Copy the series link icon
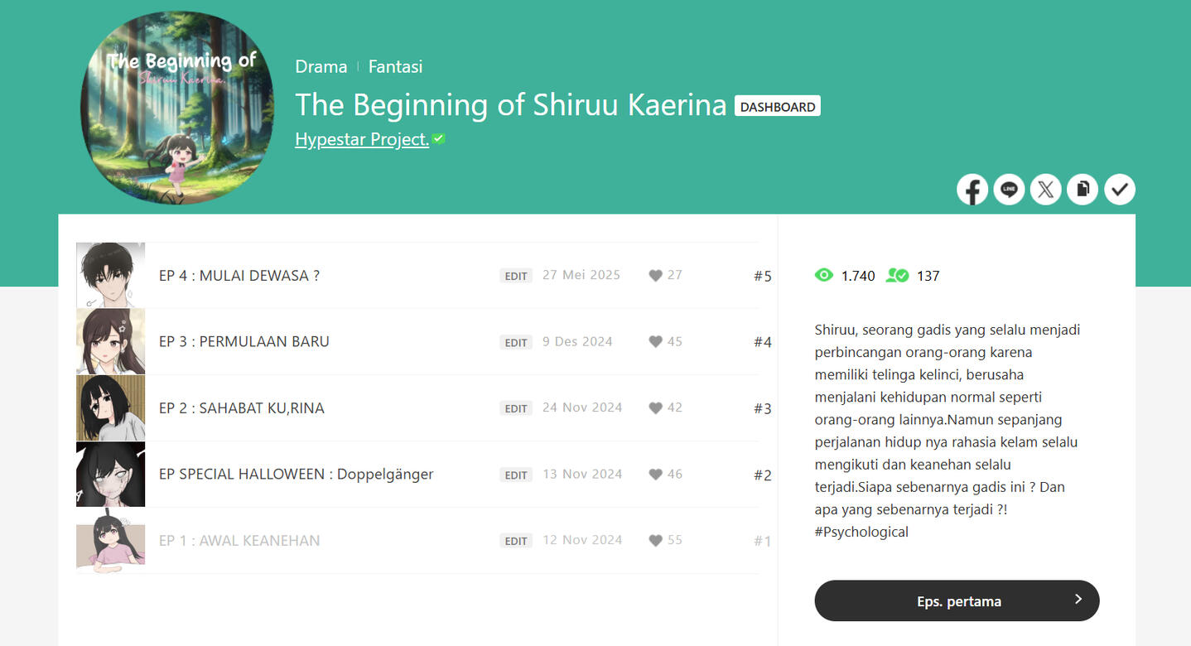Screen dimensions: 1191x646 click(x=1082, y=190)
